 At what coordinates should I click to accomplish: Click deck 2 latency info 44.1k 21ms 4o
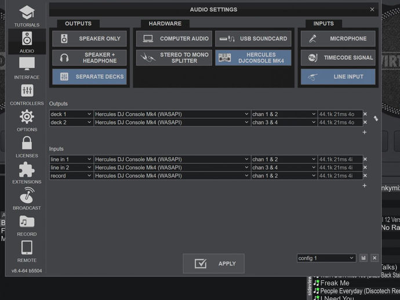[x=340, y=122]
